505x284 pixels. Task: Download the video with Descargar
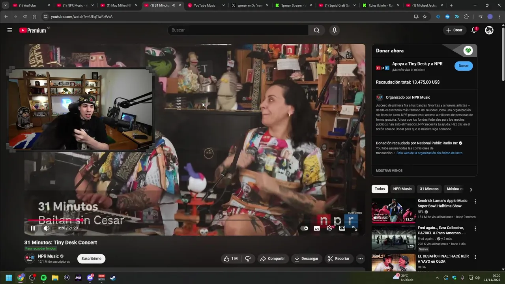pos(307,259)
